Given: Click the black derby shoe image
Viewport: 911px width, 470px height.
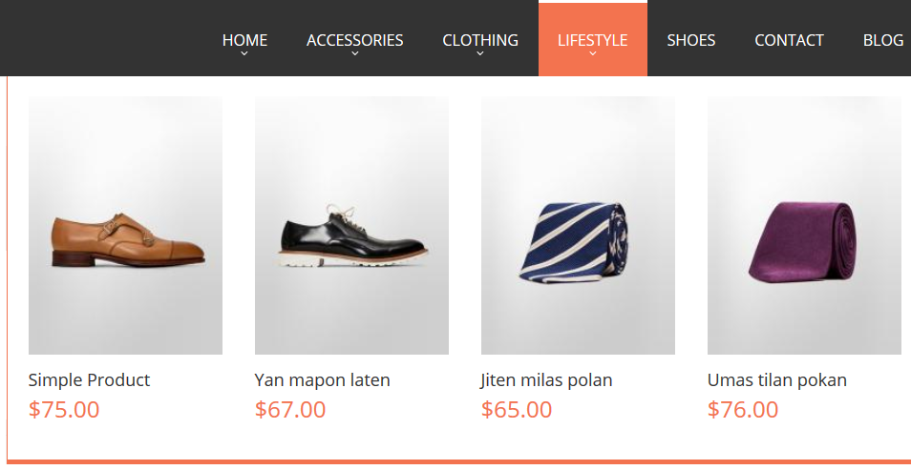Looking at the screenshot, I should point(351,225).
